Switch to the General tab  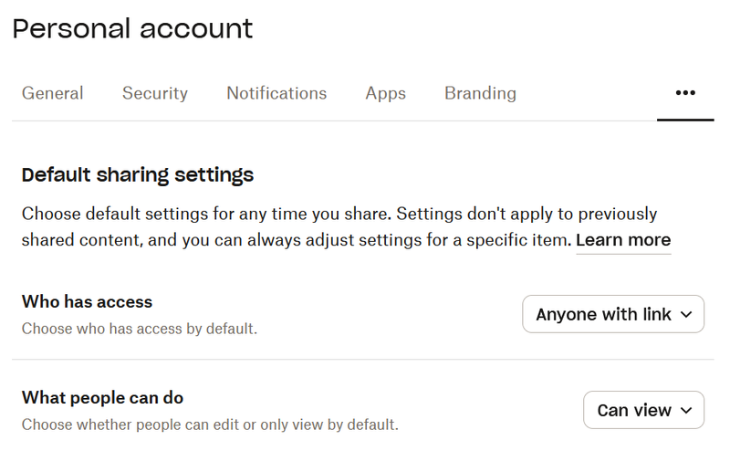(x=53, y=93)
